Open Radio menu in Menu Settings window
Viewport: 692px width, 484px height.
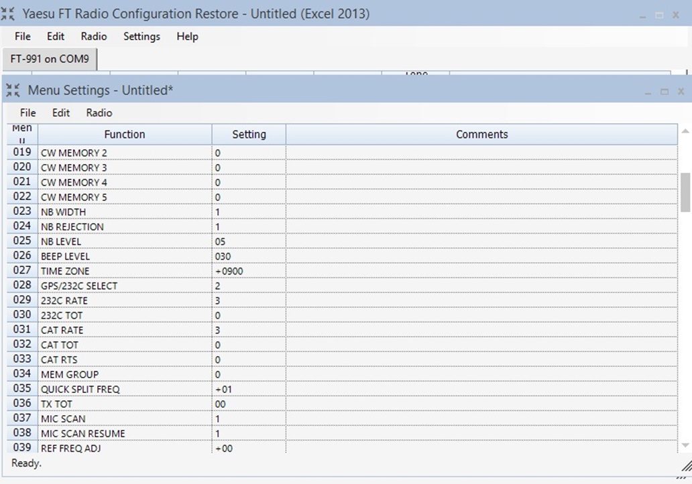(99, 113)
